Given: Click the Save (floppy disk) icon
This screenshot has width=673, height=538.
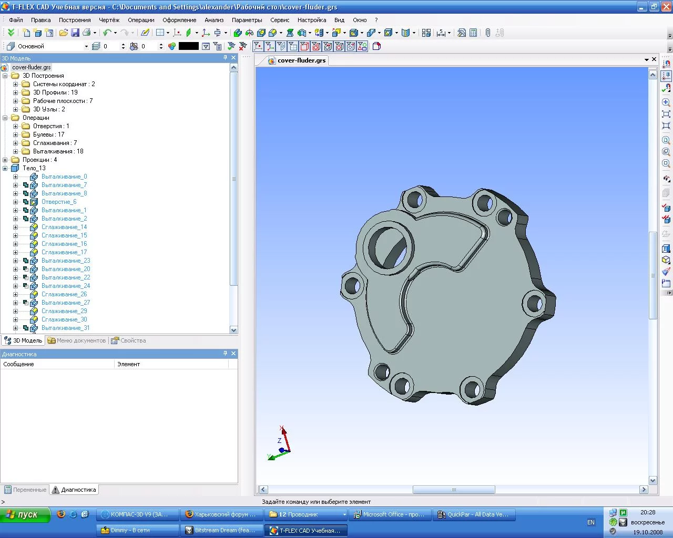Looking at the screenshot, I should pyautogui.click(x=75, y=33).
